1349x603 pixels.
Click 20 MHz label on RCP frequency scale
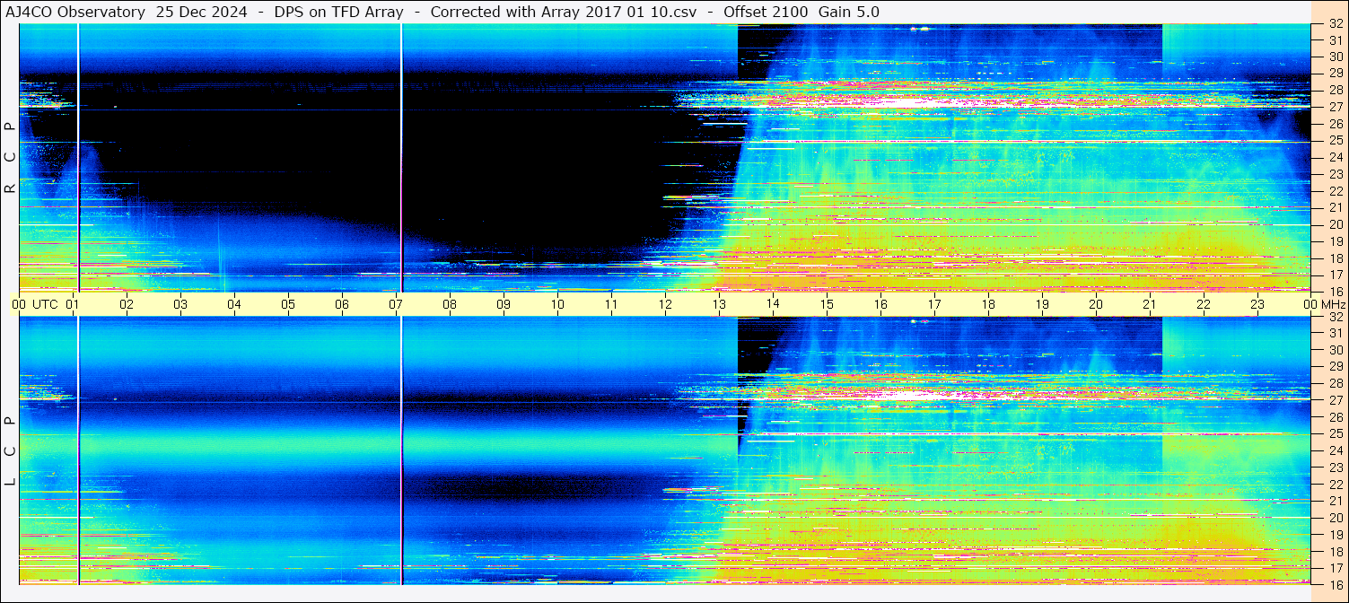tap(1335, 224)
